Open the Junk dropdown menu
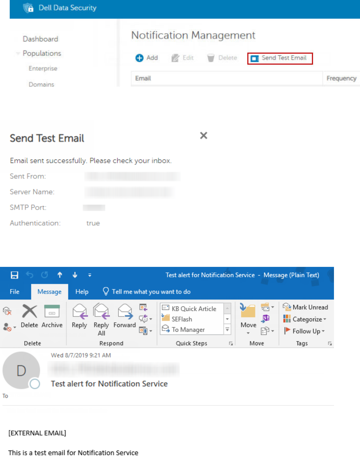Screen dimensions: 360x462 click(9, 327)
